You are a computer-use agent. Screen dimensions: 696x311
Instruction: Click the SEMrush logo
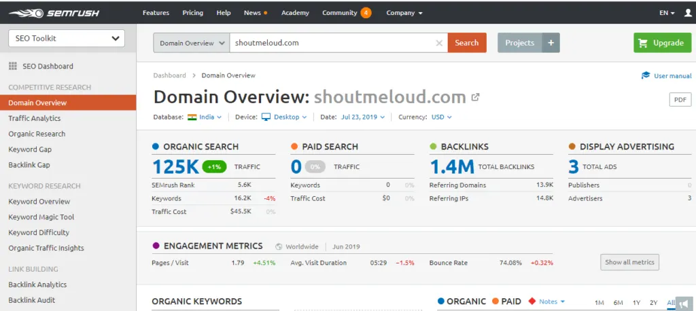[54, 13]
